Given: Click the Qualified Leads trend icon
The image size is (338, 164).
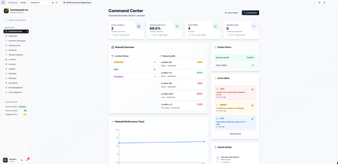Looking at the screenshot, I should tap(253, 26).
